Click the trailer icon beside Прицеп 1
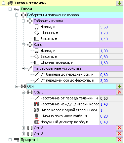The image size is (124, 143). (17, 140)
